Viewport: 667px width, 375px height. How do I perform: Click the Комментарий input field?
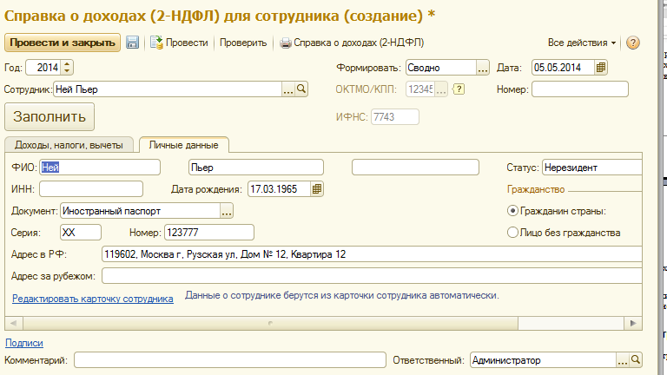(229, 359)
